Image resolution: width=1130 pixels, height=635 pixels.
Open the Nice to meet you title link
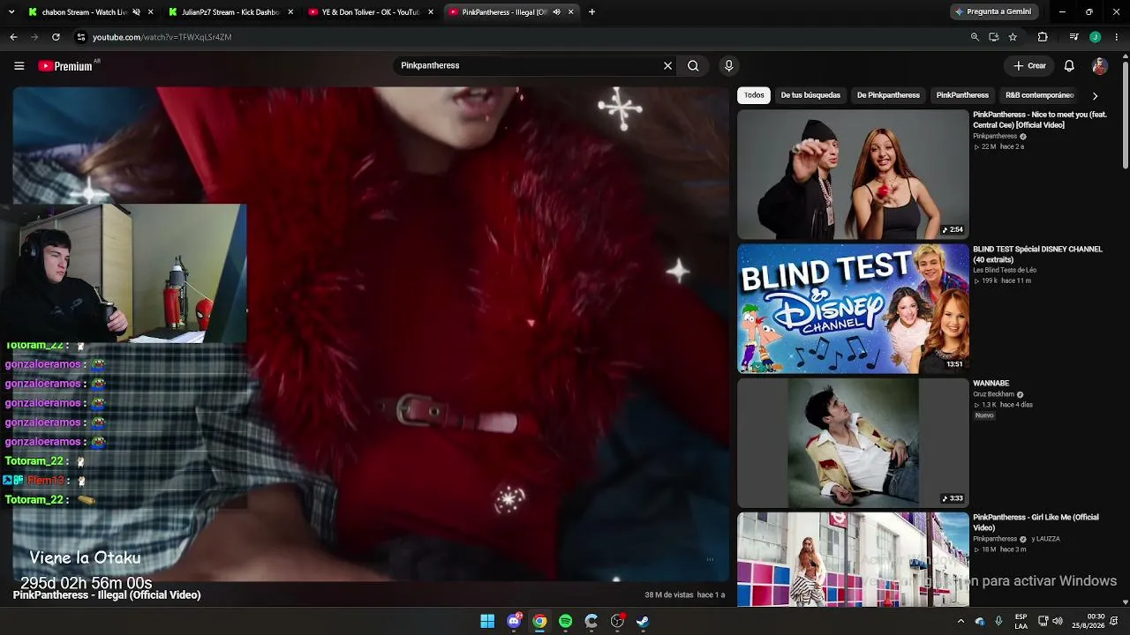point(1040,120)
